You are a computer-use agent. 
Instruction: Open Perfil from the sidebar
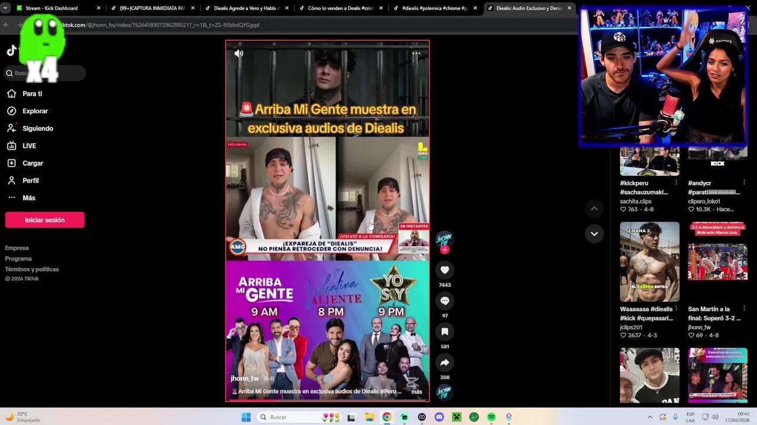[31, 181]
